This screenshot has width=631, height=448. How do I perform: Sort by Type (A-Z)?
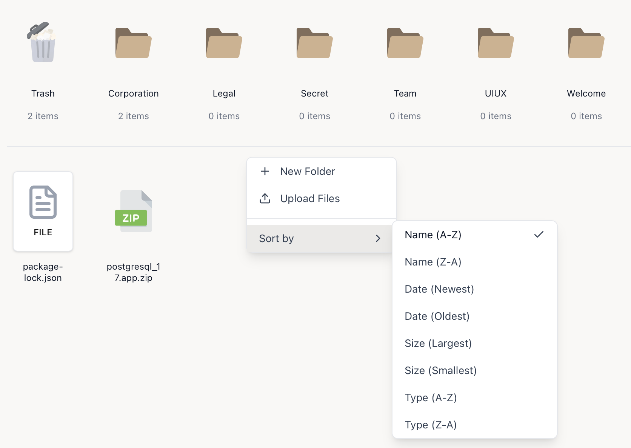tap(431, 397)
